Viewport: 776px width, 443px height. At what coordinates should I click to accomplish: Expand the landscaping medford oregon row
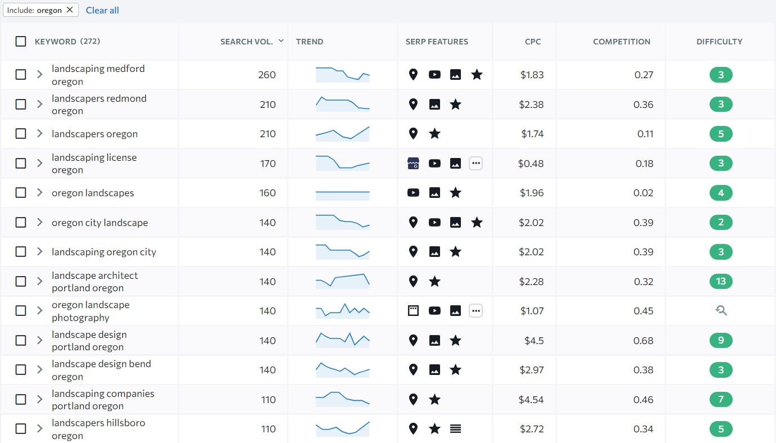(39, 75)
